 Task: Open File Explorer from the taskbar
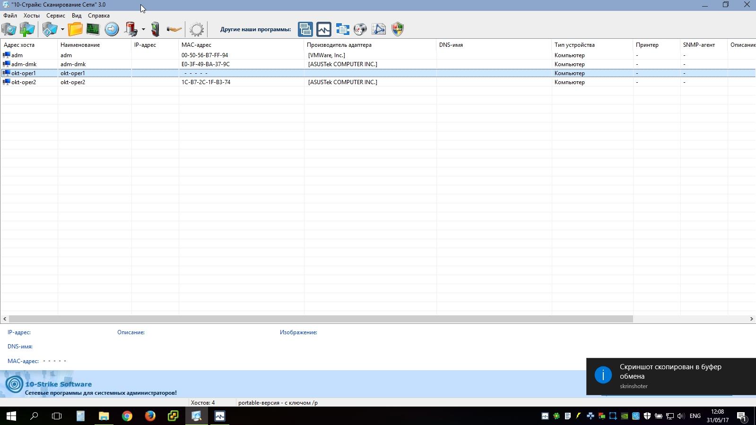pyautogui.click(x=104, y=416)
